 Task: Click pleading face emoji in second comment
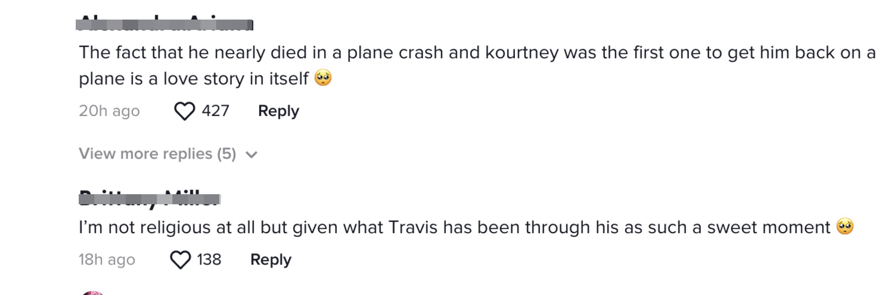click(x=845, y=226)
